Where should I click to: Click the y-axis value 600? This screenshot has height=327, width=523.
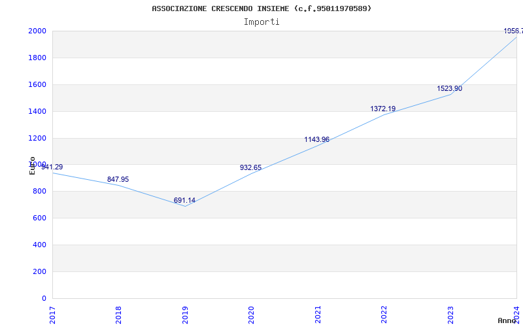[x=39, y=218]
